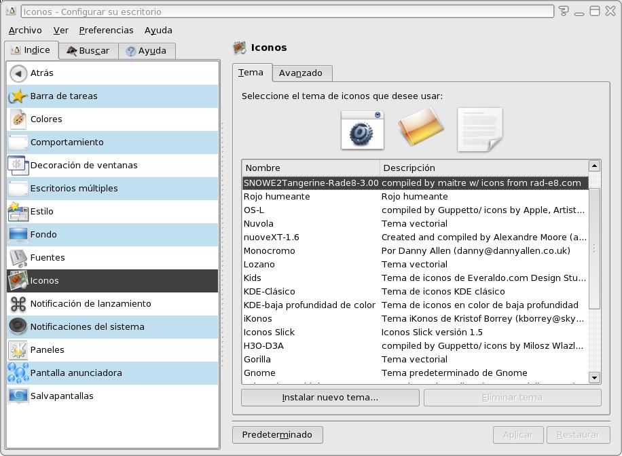Choose the Gnome icon theme
Viewport: 622px width, 456px height.
tap(415, 373)
